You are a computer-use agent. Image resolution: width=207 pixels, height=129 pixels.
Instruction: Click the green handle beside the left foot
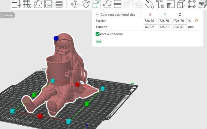(34, 95)
